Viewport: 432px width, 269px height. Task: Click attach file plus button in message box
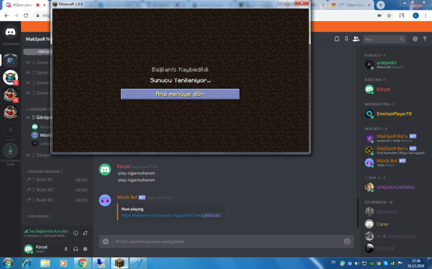[105, 241]
